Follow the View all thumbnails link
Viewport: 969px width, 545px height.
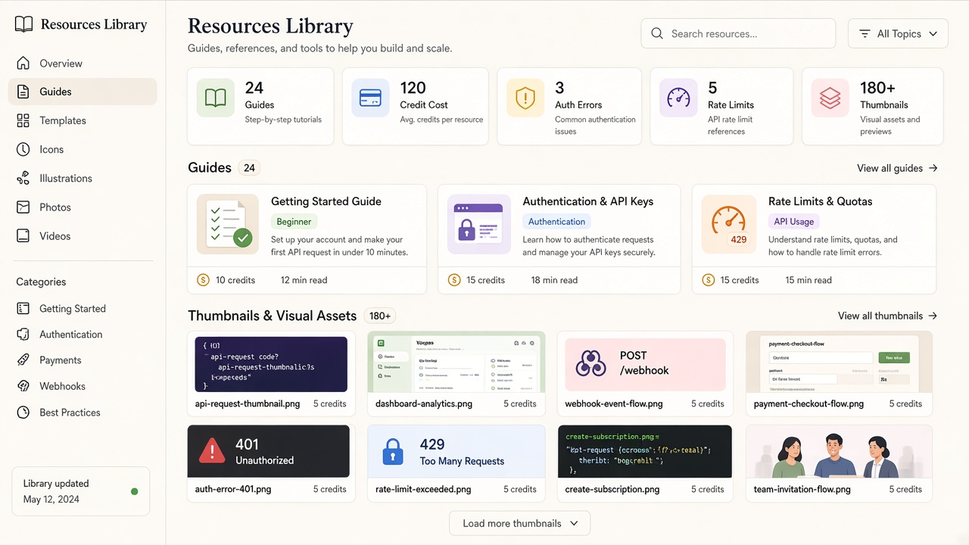[888, 316]
